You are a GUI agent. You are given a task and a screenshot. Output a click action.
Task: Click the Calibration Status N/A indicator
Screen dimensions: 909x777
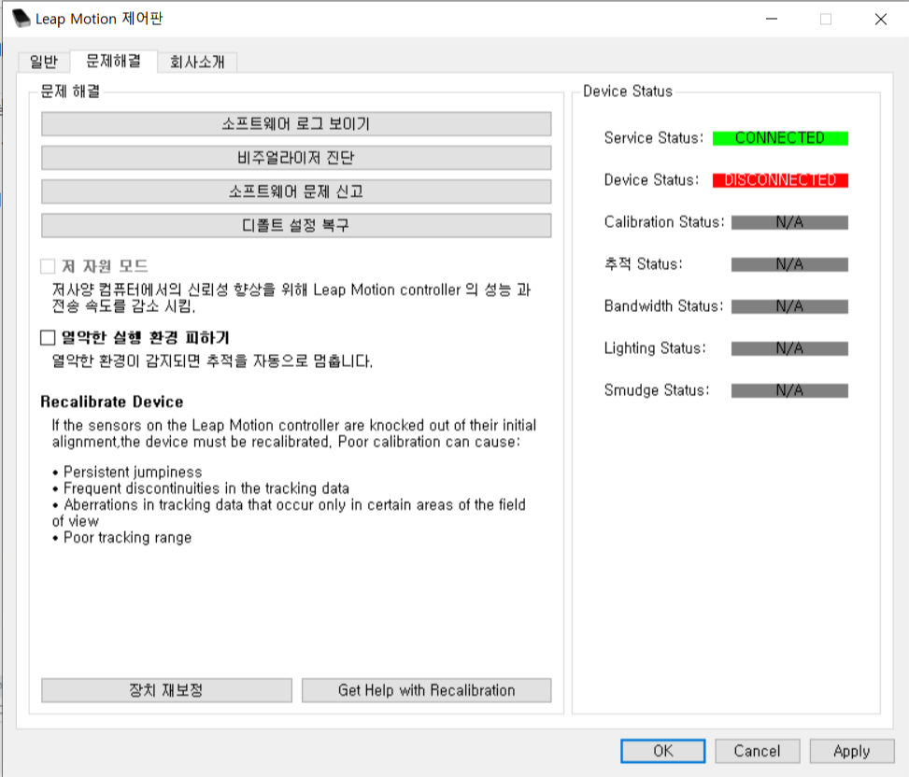pos(789,222)
